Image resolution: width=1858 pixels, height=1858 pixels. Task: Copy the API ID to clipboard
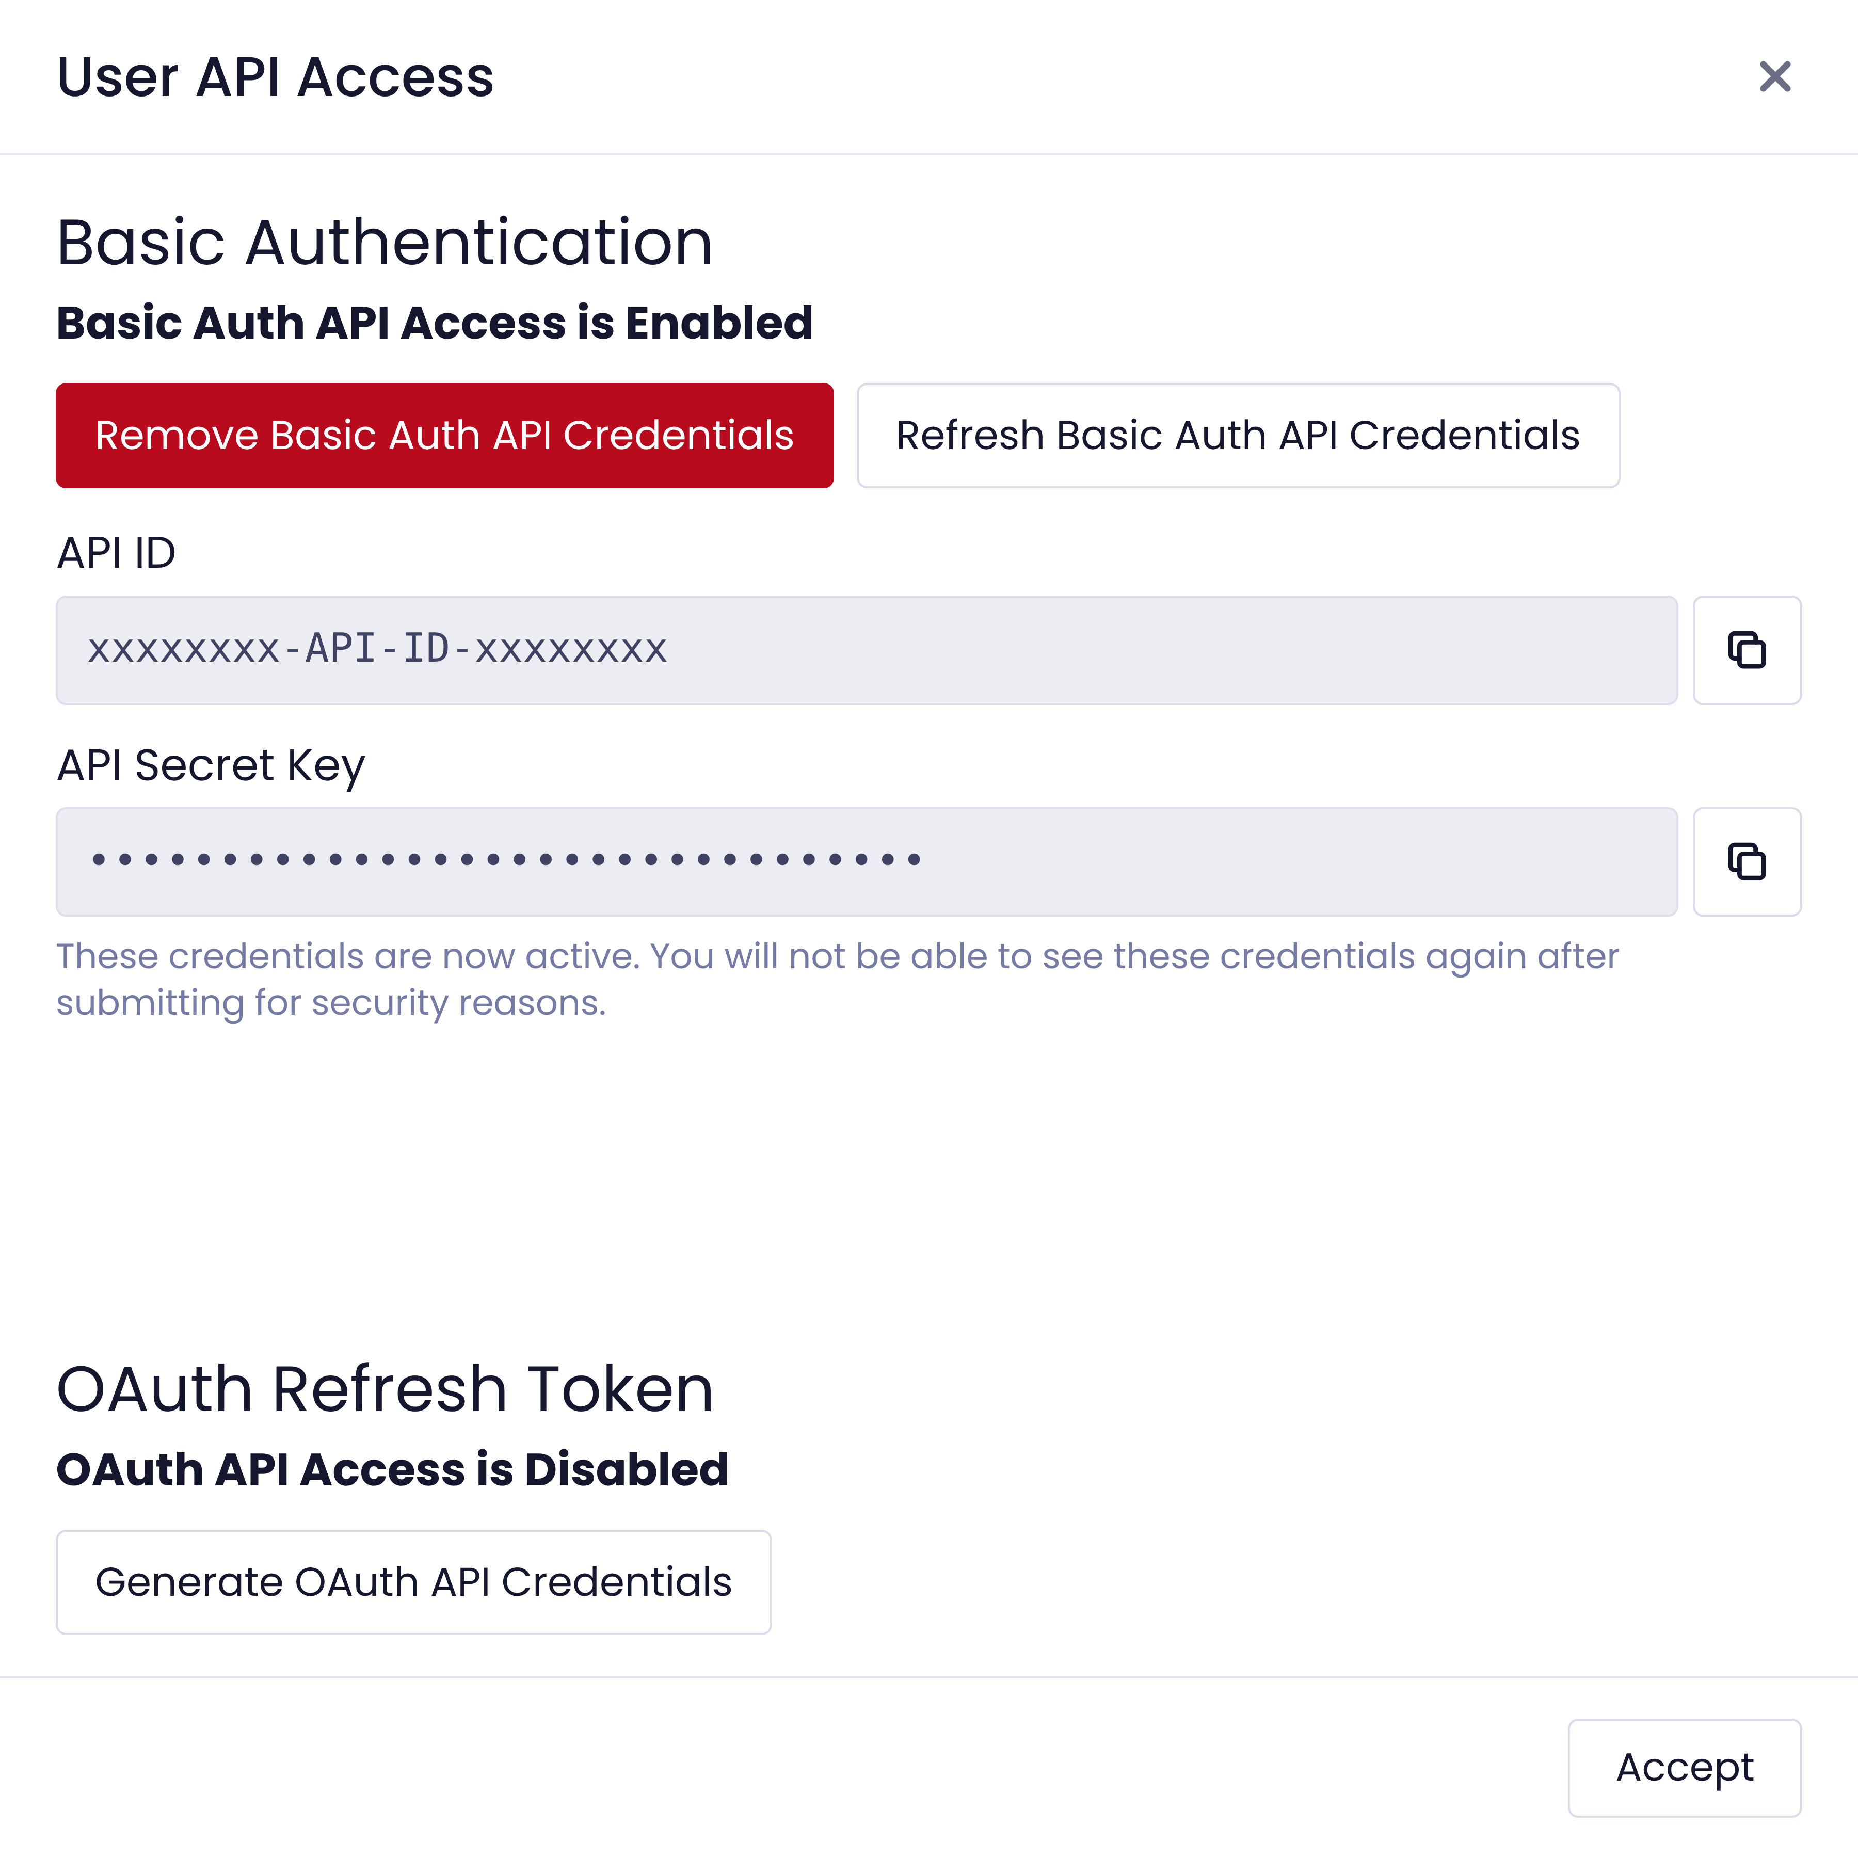tap(1747, 650)
